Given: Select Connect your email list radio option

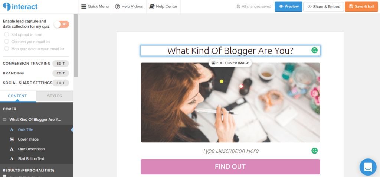Looking at the screenshot, I should click(7, 42).
